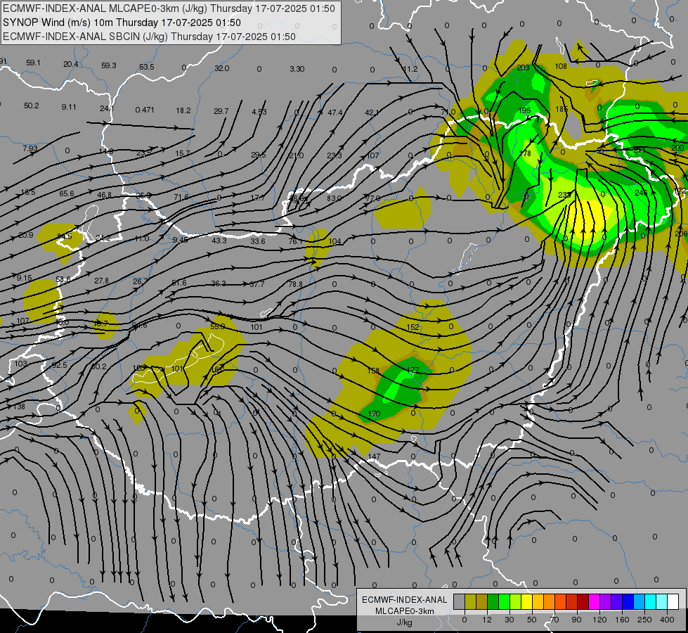Pick the pure yellow legend swatch before 50
The width and height of the screenshot is (688, 633).
tap(527, 602)
